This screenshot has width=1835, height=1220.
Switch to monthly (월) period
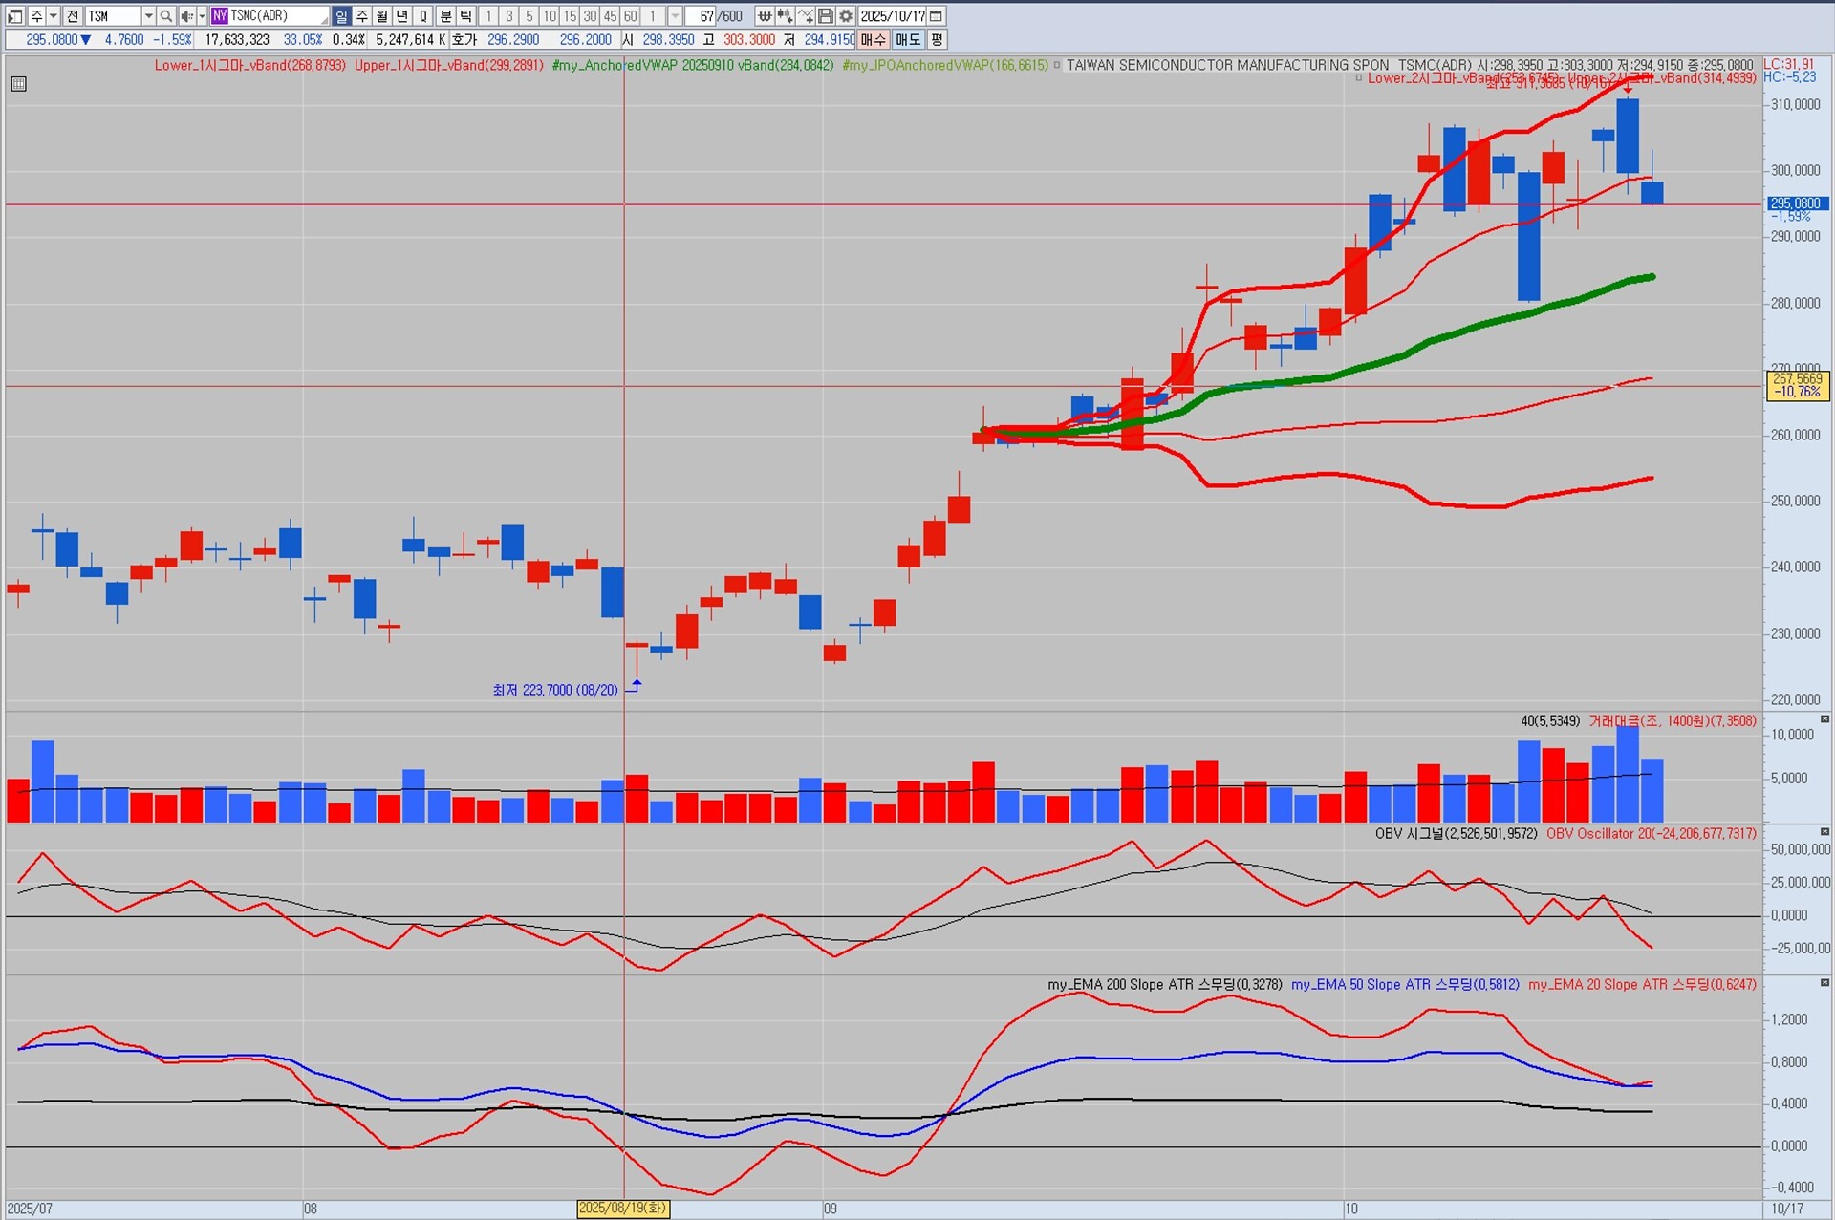382,16
